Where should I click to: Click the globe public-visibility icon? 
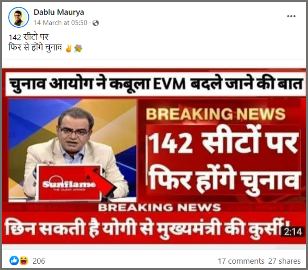click(x=96, y=23)
